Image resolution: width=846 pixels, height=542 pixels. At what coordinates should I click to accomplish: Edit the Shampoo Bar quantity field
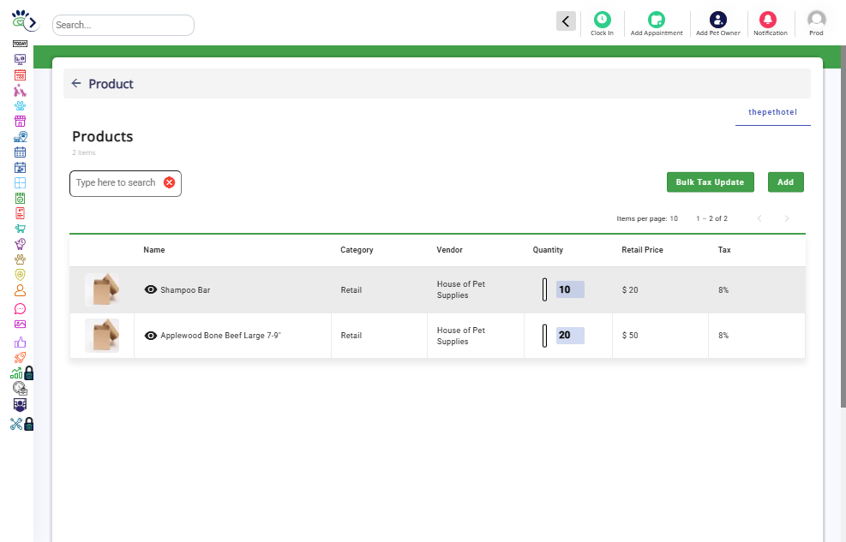(570, 289)
